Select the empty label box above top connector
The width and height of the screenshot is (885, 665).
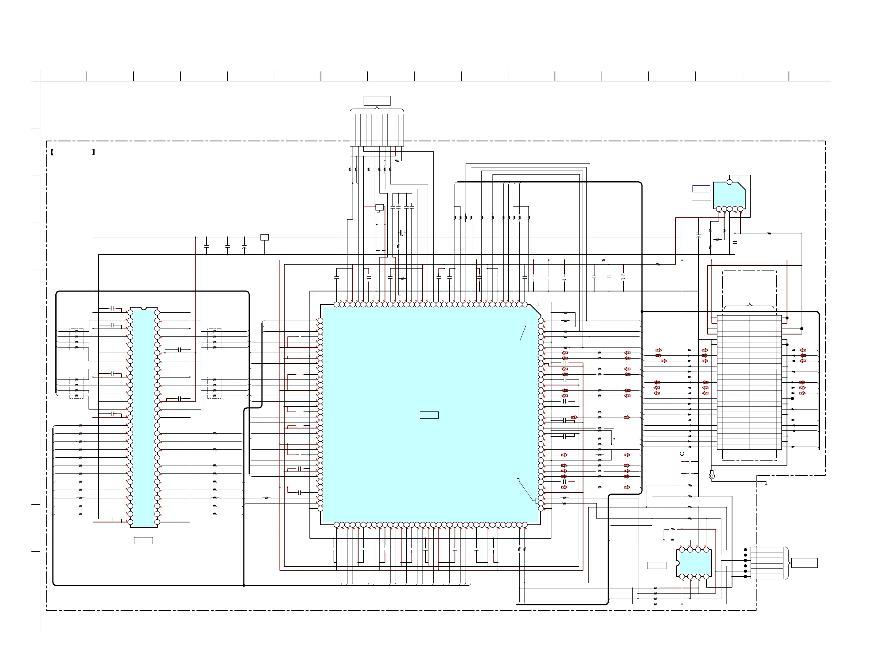[377, 101]
